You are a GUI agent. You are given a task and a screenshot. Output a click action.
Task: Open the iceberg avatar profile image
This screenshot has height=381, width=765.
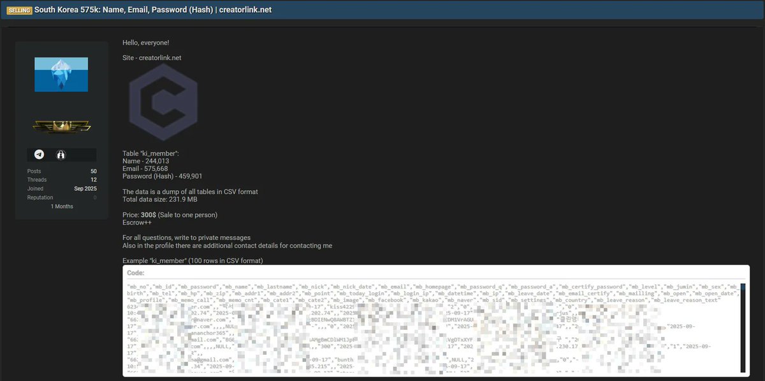pyautogui.click(x=61, y=74)
